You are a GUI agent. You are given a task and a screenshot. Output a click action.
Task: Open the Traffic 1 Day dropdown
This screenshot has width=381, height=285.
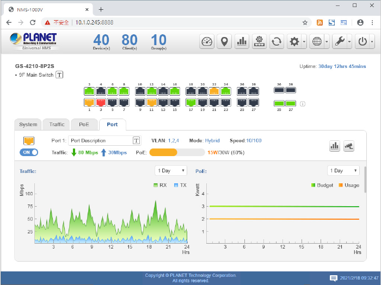pyautogui.click(x=171, y=171)
